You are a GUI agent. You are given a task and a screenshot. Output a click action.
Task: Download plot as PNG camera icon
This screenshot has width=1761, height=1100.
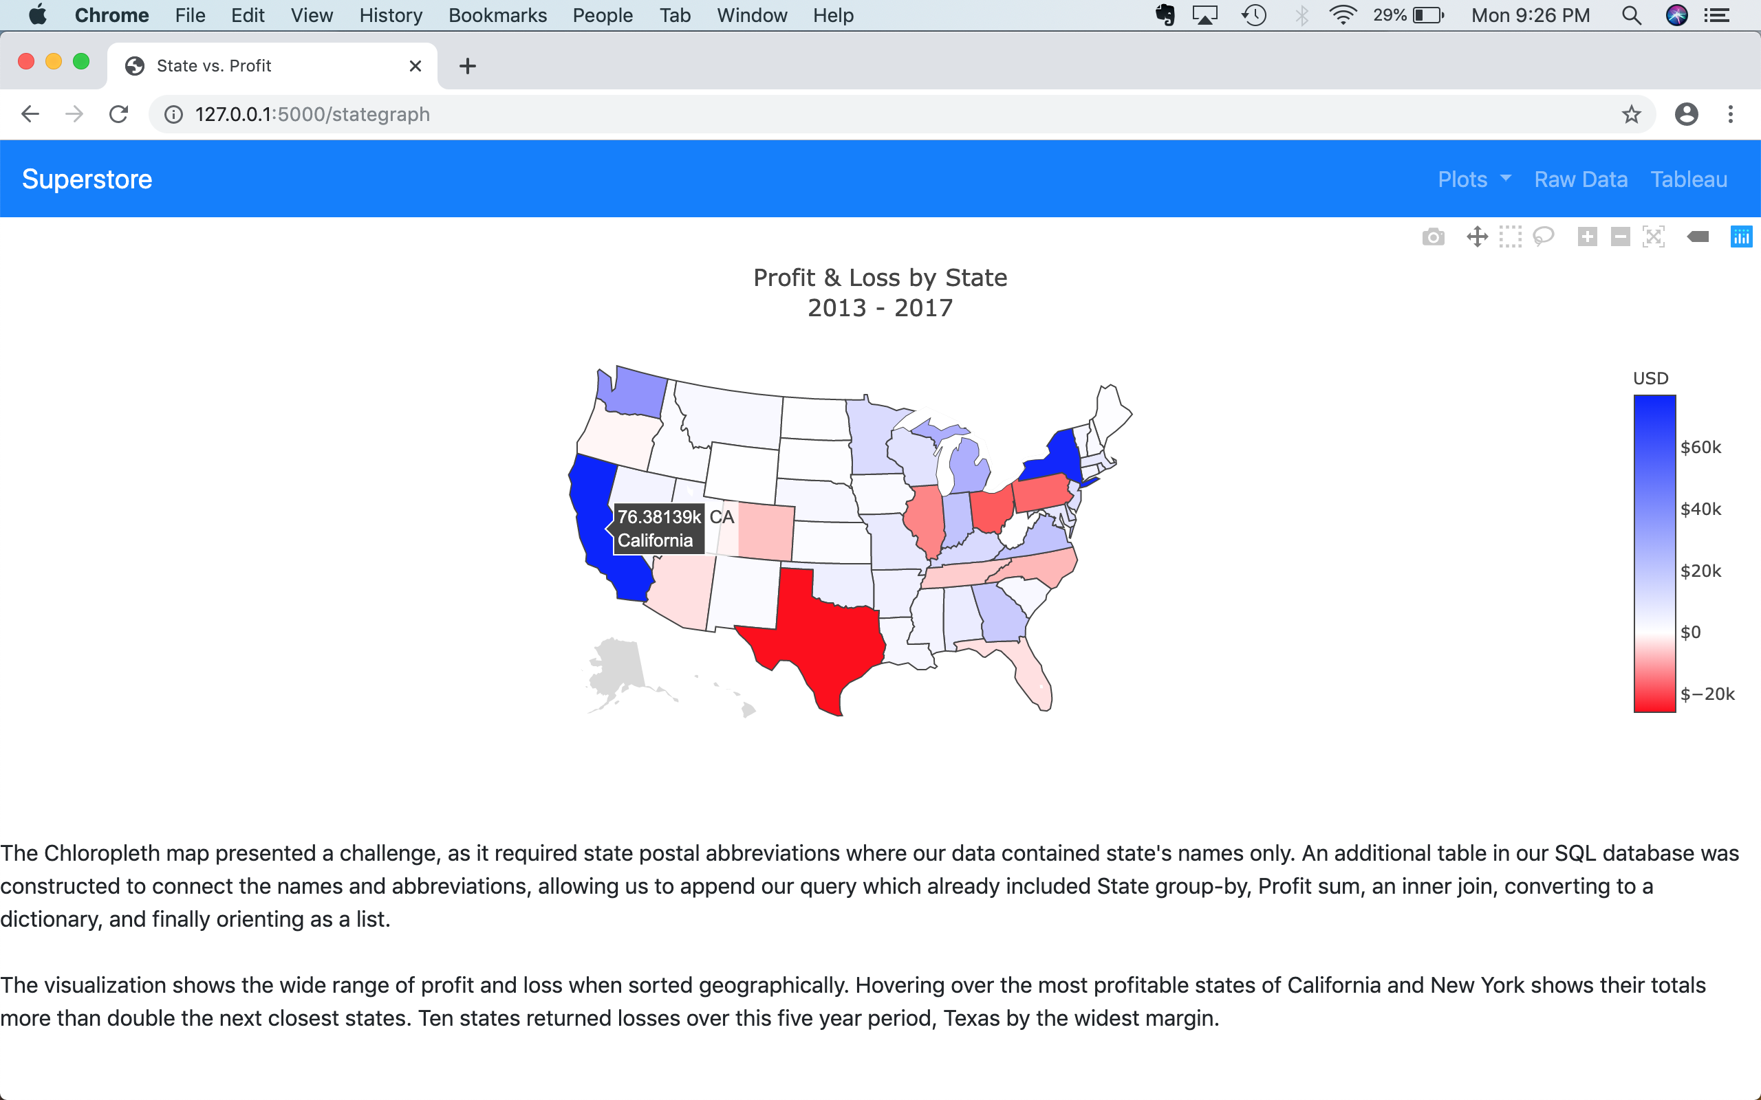click(x=1433, y=237)
